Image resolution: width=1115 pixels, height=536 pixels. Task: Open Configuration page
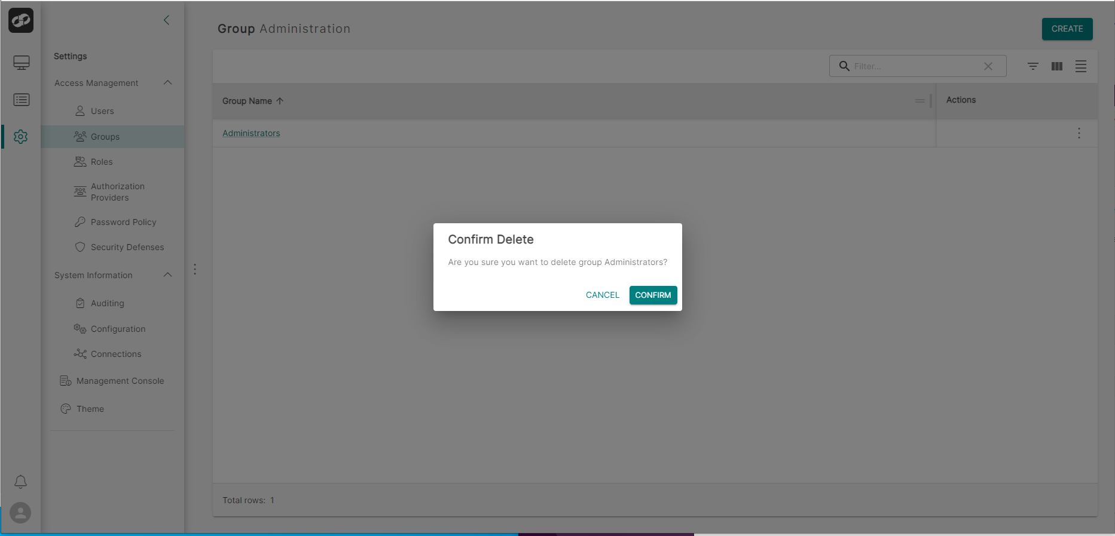point(118,329)
